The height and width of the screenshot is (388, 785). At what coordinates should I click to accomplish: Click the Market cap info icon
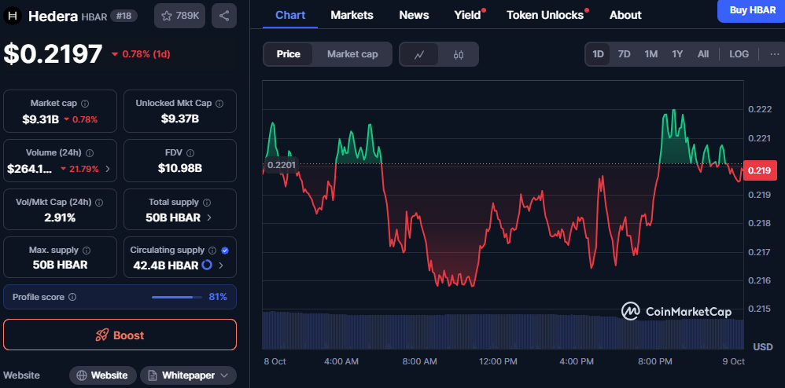click(x=85, y=104)
